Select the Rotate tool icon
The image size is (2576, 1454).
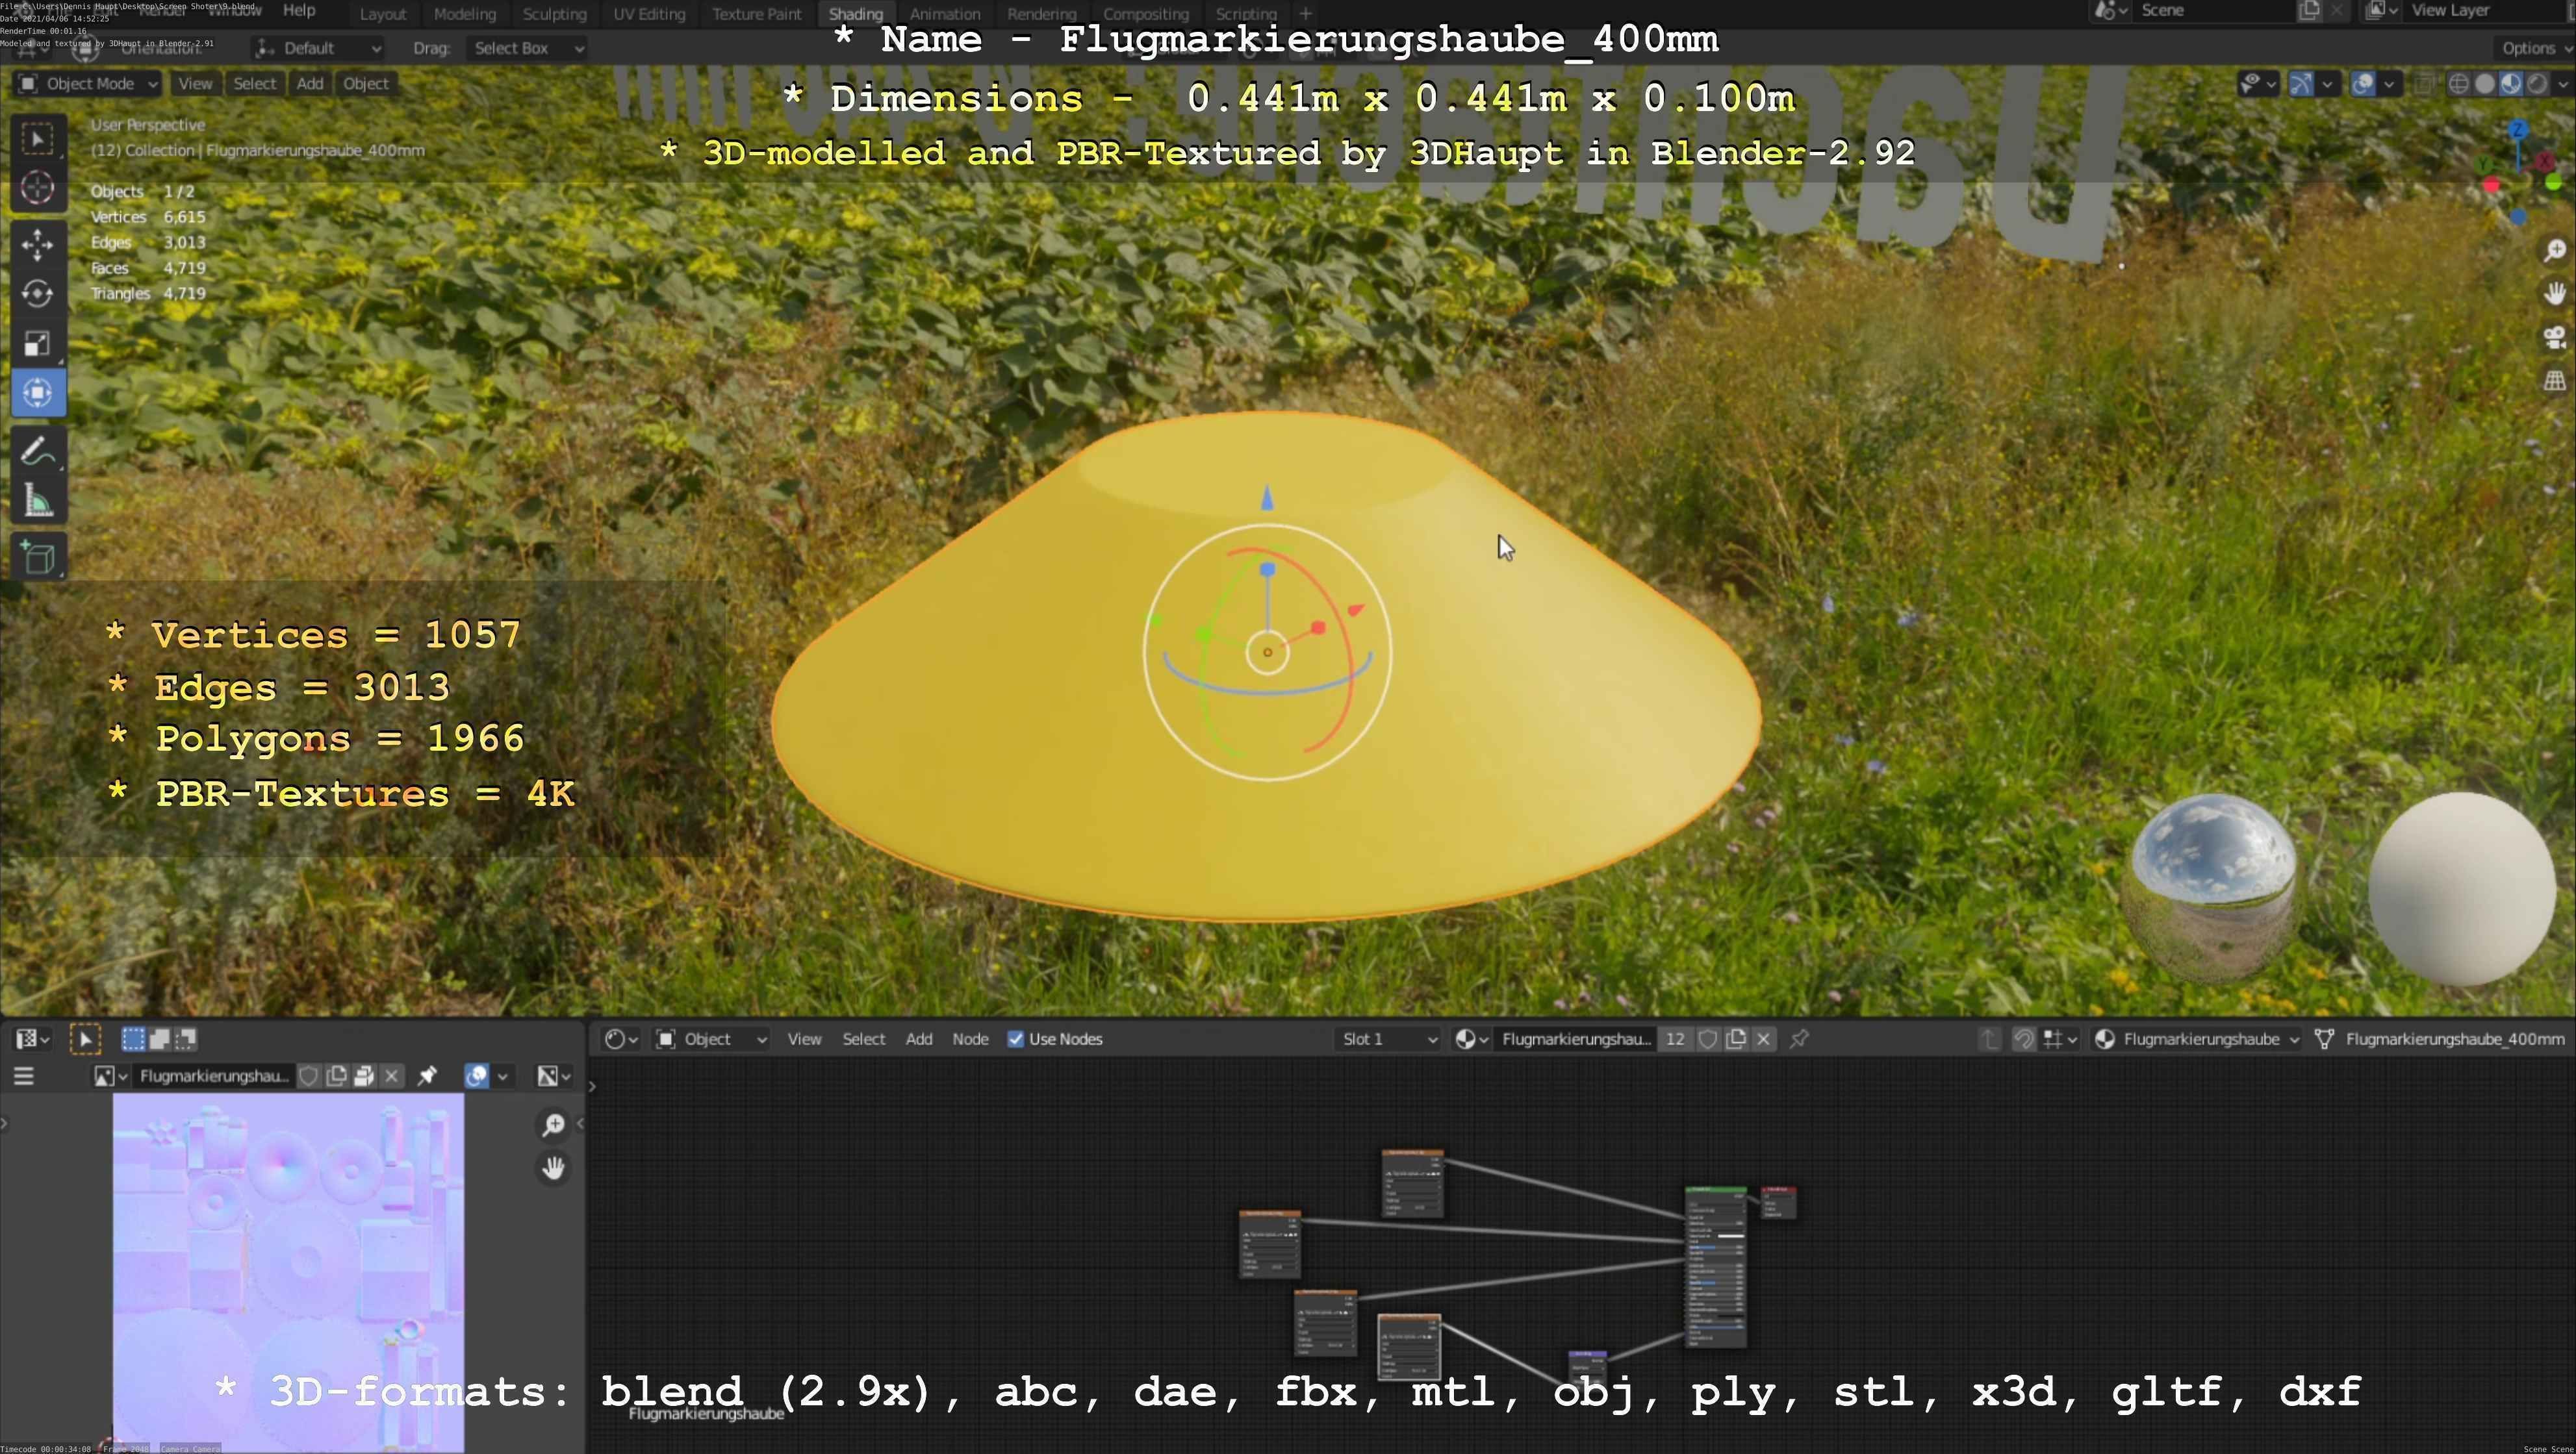(37, 294)
